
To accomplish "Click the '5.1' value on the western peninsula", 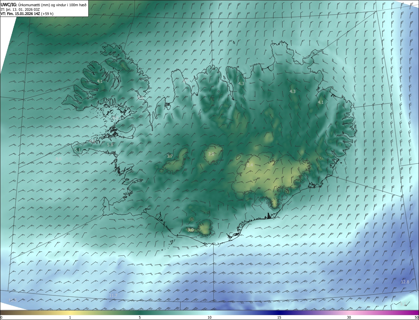I will (x=78, y=150).
